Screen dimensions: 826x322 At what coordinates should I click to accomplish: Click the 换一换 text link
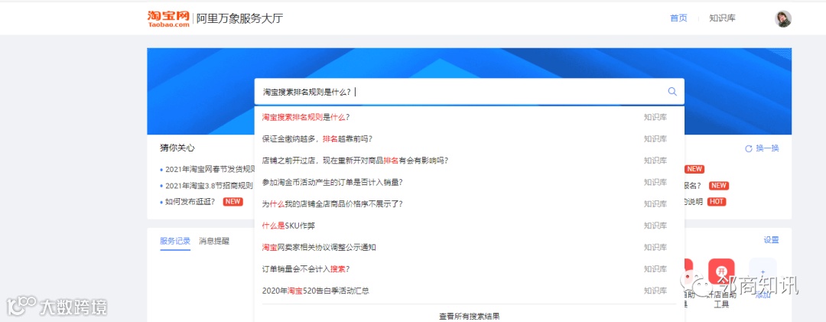tap(767, 148)
